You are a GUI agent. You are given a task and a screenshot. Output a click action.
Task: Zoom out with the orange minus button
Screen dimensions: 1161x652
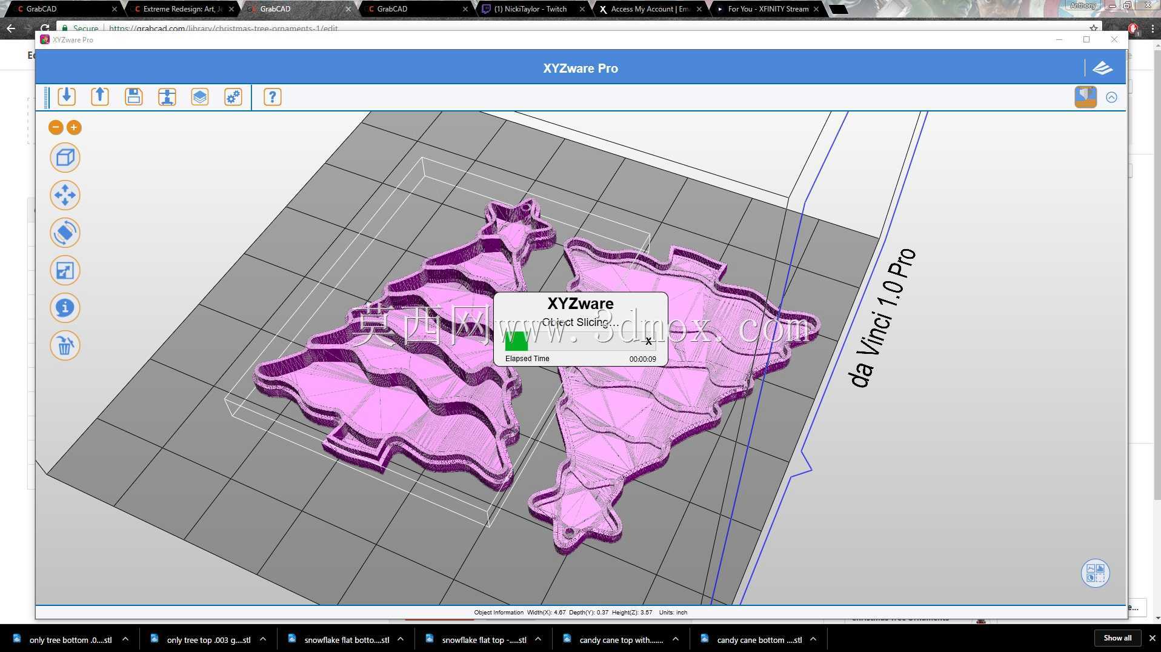[56, 127]
